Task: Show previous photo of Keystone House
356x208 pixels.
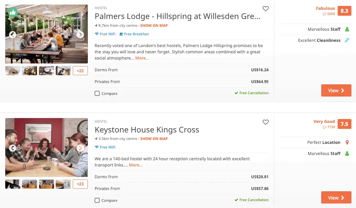Action: click(x=12, y=148)
